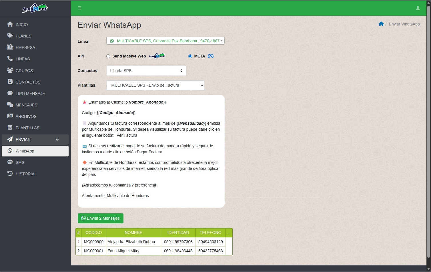Screen dimensions: 431x272
Task: Click the home icon in breadcrumb
Action: (381, 24)
